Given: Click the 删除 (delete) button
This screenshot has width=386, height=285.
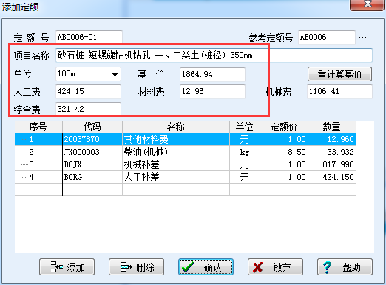Looking at the screenshot, I should point(136,267).
